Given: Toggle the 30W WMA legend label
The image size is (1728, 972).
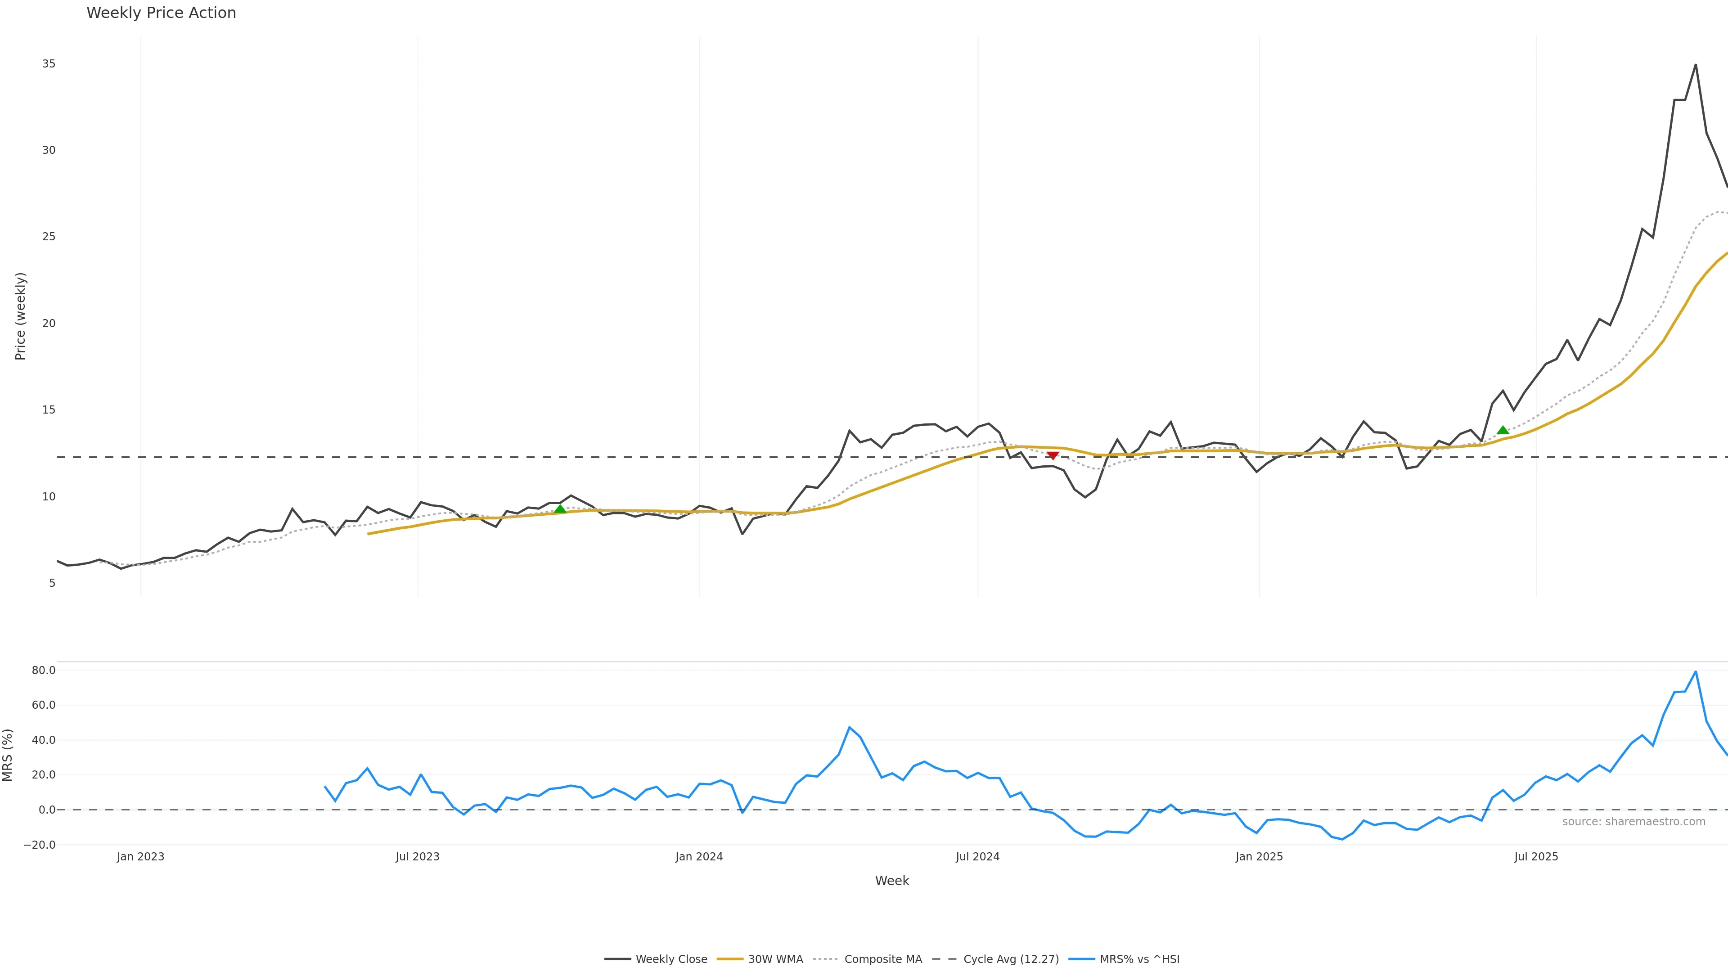Looking at the screenshot, I should [x=775, y=959].
